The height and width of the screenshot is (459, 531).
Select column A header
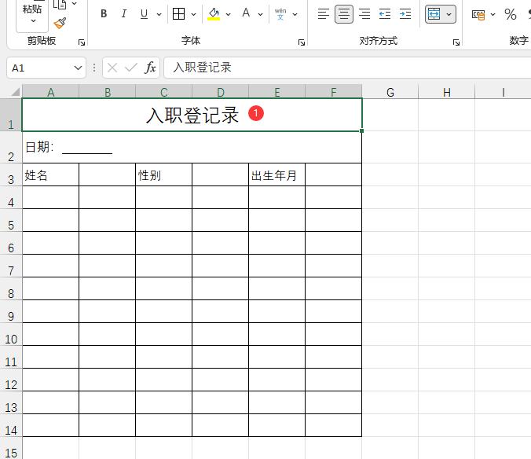[51, 92]
